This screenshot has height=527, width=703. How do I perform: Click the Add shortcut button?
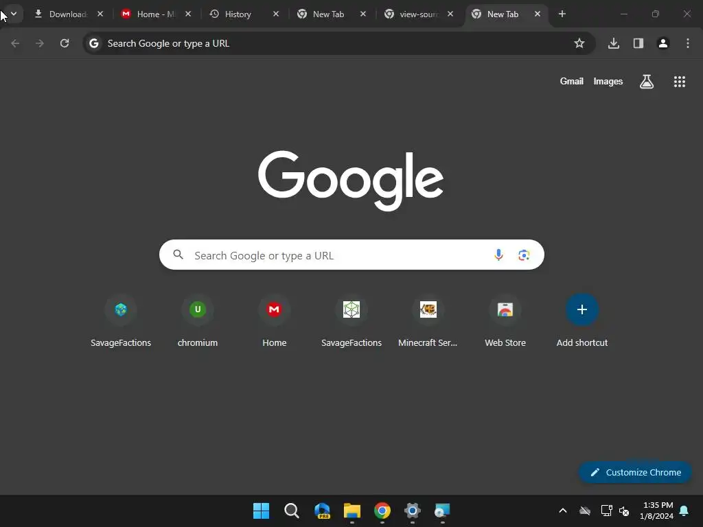(582, 321)
